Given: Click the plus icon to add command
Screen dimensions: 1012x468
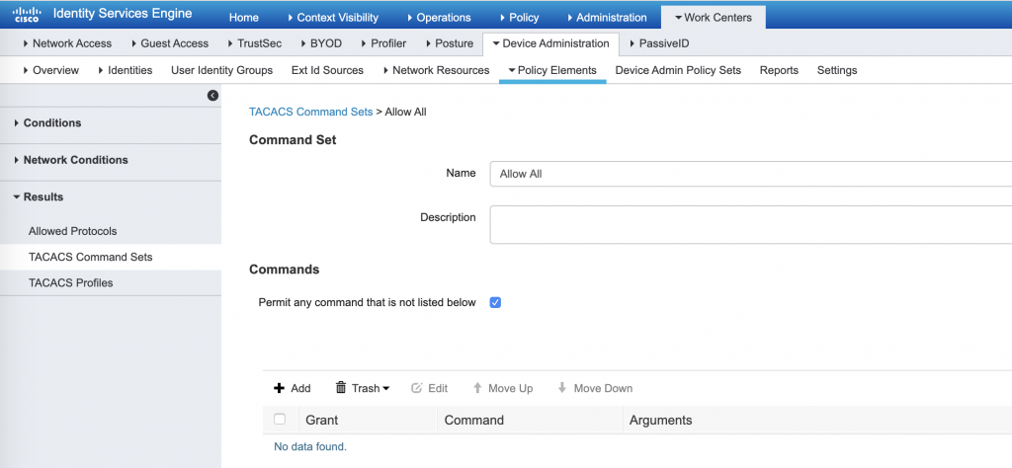Looking at the screenshot, I should pos(279,388).
